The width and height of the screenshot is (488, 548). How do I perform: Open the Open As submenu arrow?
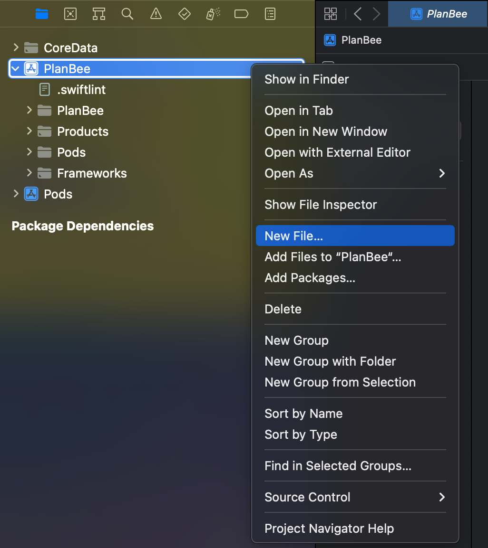click(442, 173)
